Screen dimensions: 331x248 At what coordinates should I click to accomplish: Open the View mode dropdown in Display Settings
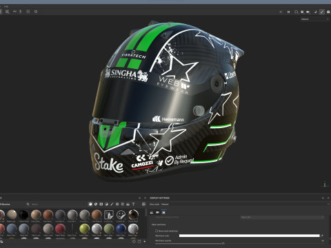coord(245,204)
